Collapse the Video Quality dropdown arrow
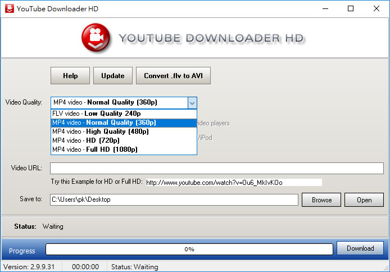The width and height of the screenshot is (390, 272). tap(192, 103)
